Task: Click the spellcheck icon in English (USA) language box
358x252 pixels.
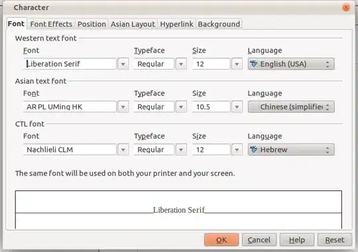Action: [x=253, y=64]
